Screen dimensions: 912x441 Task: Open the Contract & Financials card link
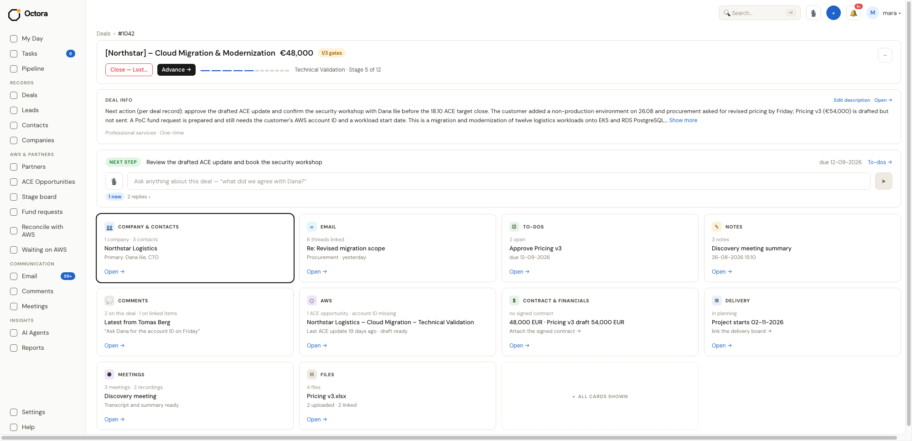click(x=519, y=346)
